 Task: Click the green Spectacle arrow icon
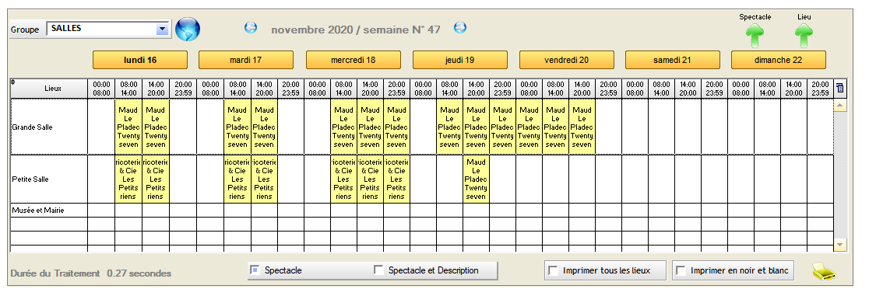pos(755,36)
